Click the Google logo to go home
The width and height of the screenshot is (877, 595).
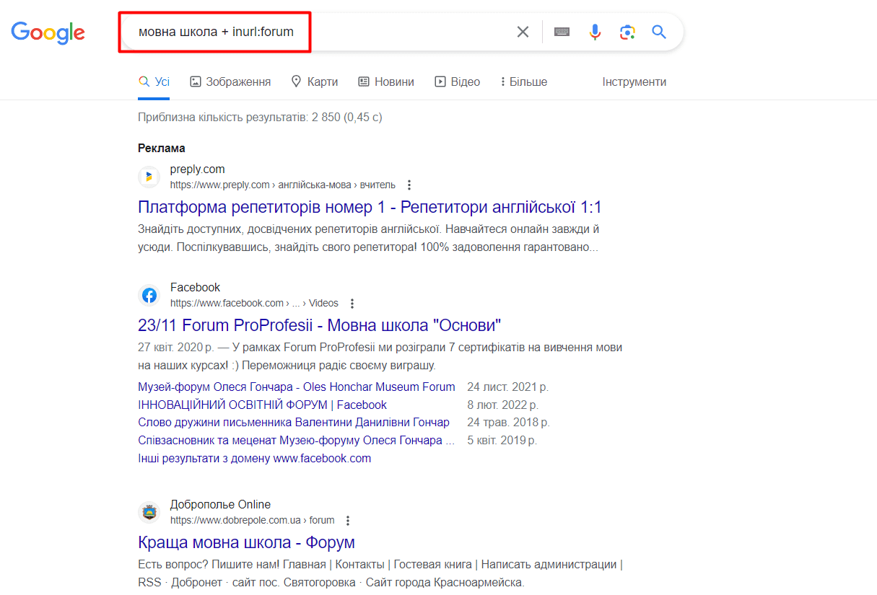click(x=48, y=32)
